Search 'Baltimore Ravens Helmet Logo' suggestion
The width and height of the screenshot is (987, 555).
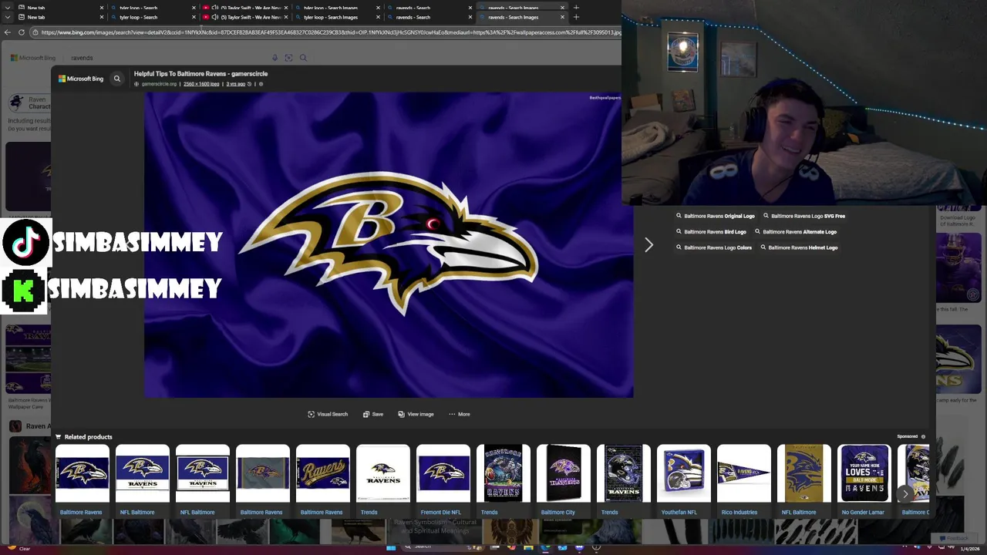click(x=799, y=247)
